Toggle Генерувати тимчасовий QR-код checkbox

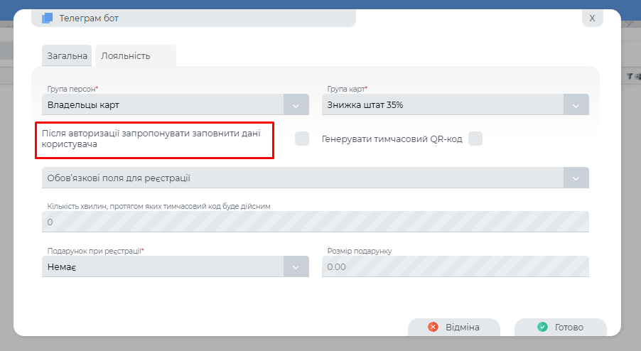(475, 139)
